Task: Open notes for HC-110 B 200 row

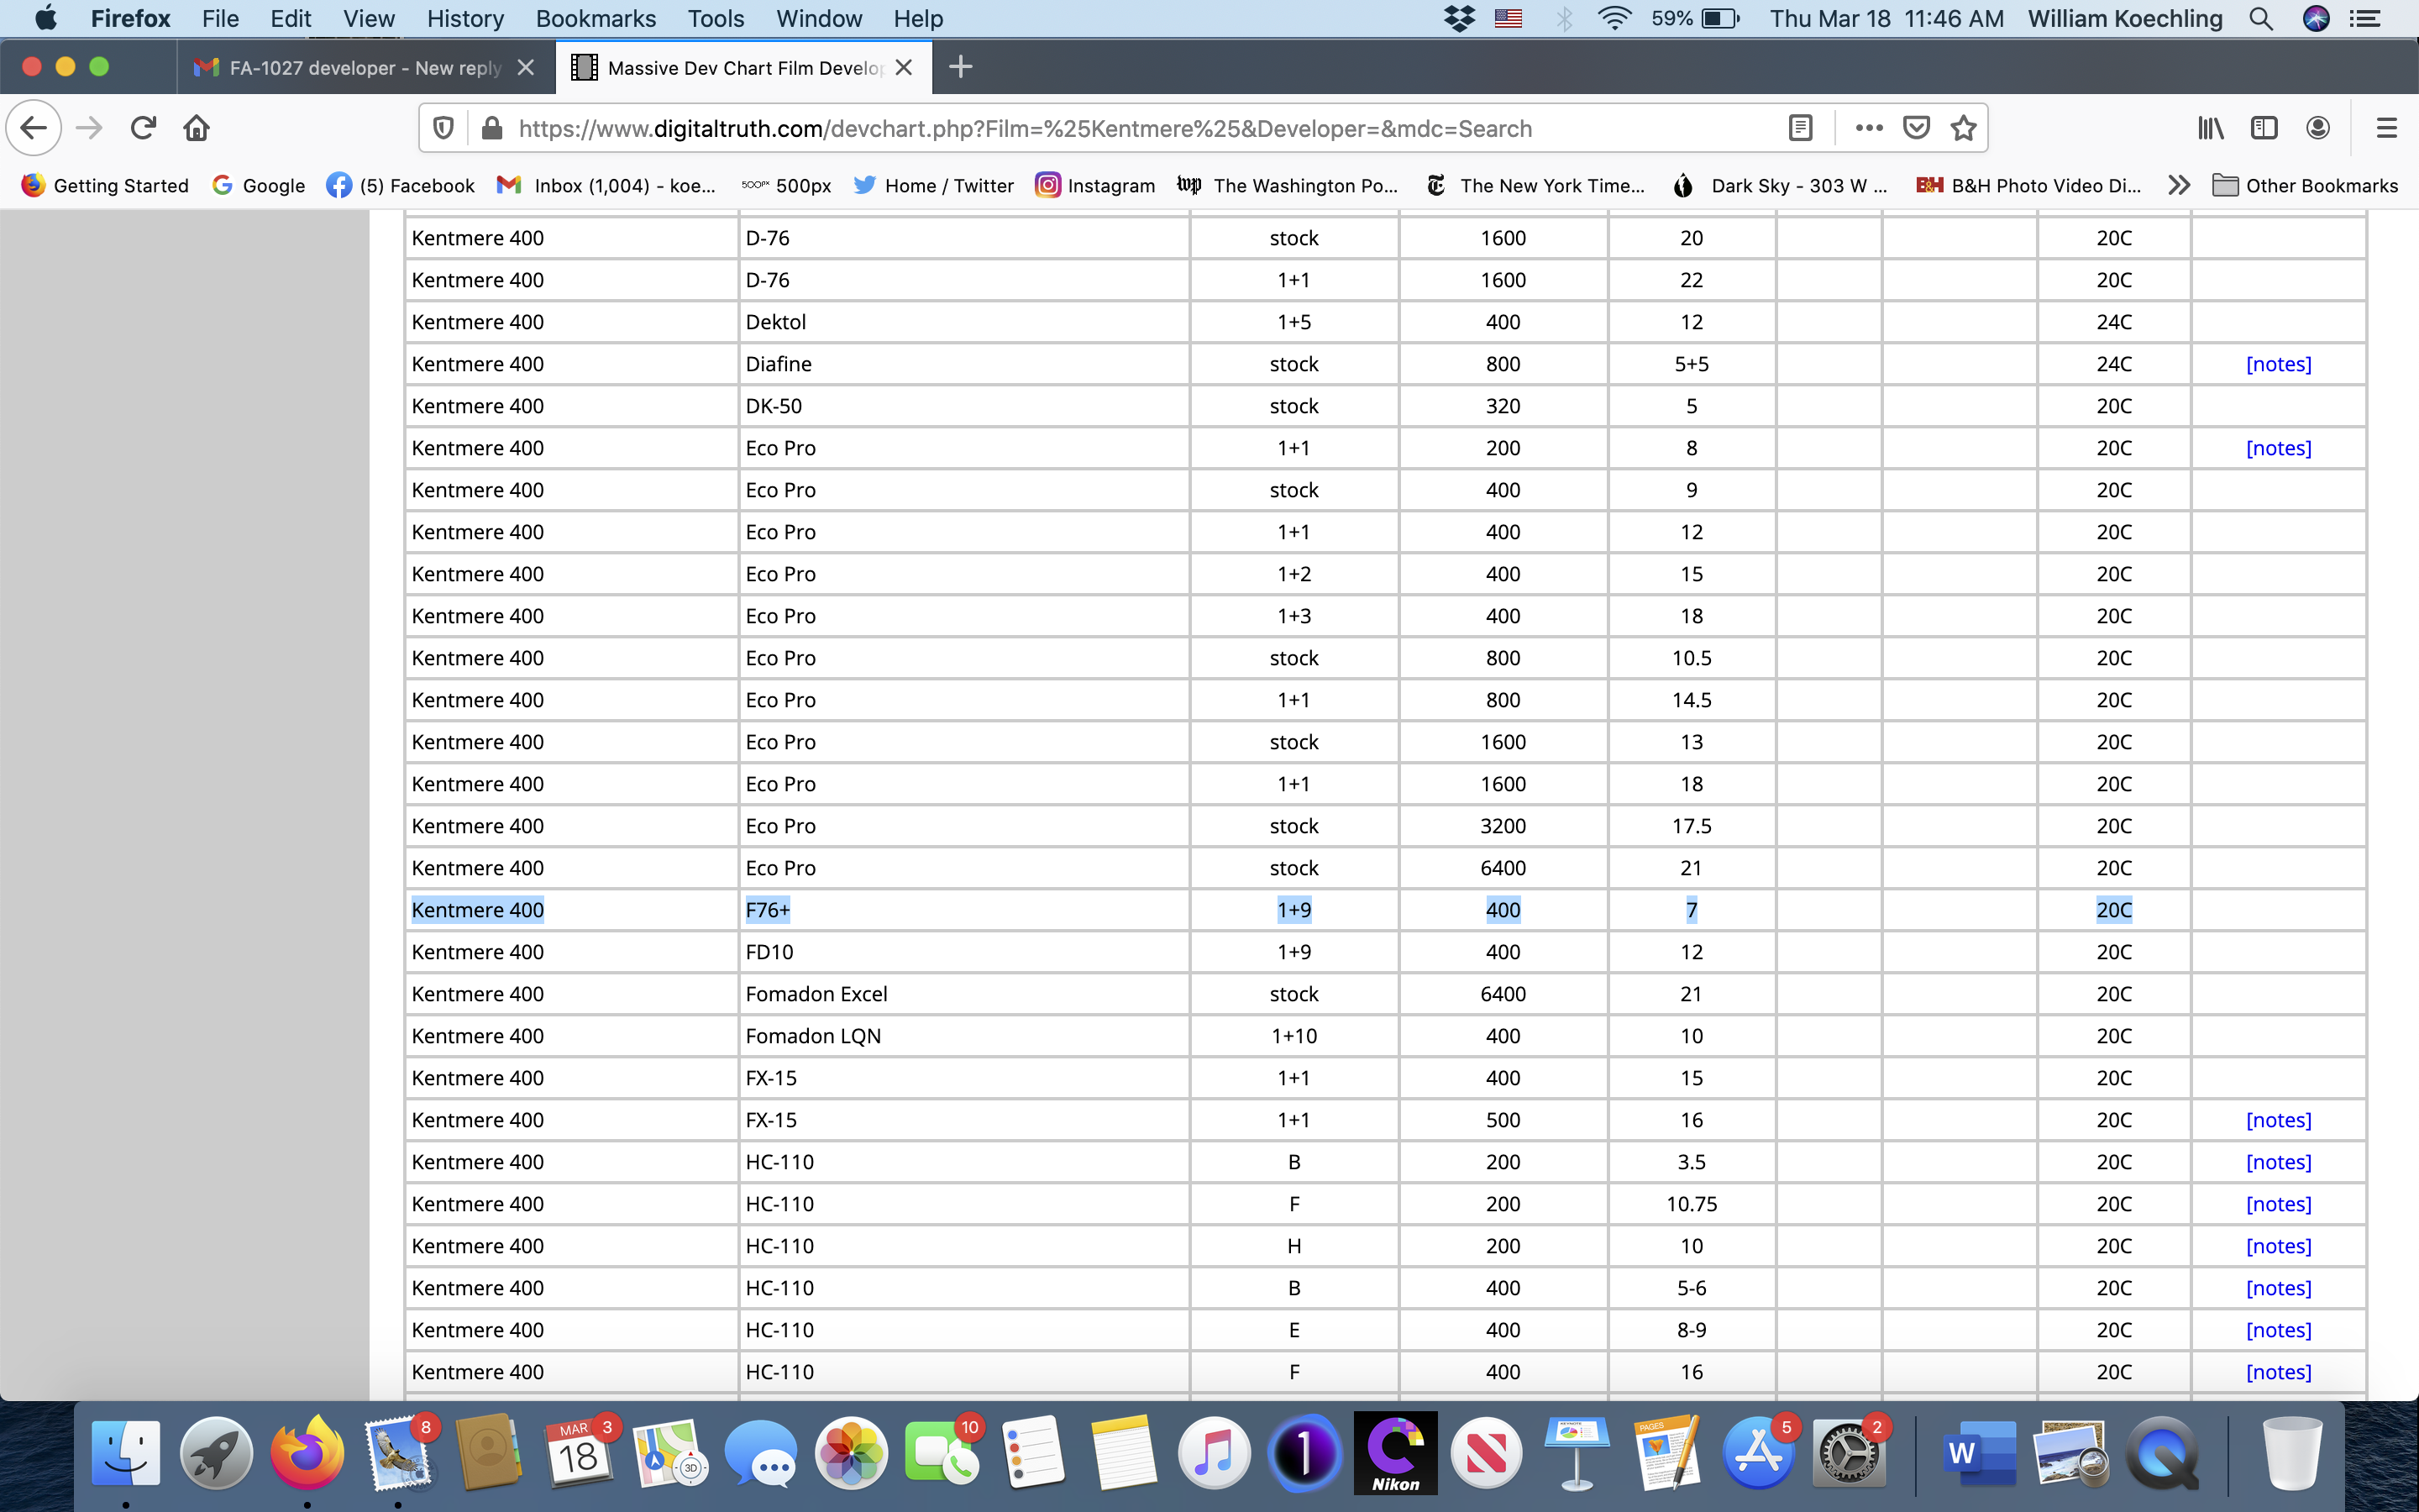Action: (x=2278, y=1162)
